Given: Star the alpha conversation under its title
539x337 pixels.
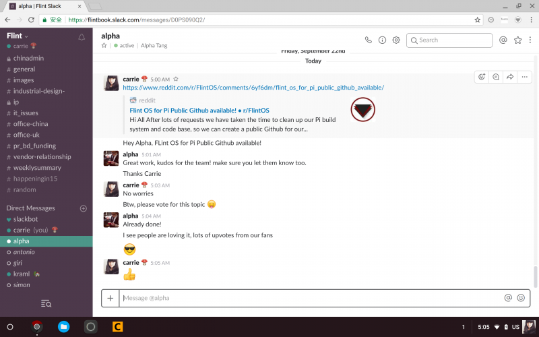Looking at the screenshot, I should point(104,46).
